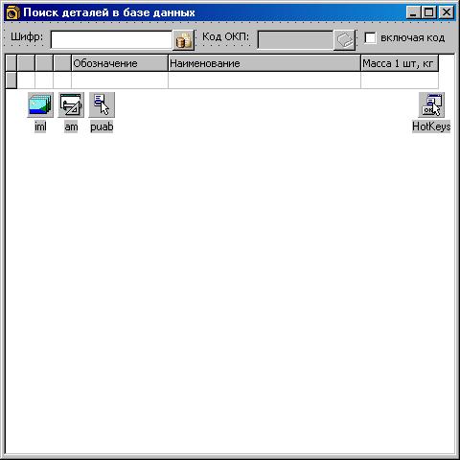Maximize the Поиск деталей window
460x460 pixels.
pyautogui.click(x=428, y=12)
